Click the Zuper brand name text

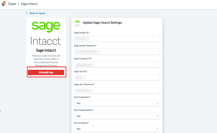12,4
